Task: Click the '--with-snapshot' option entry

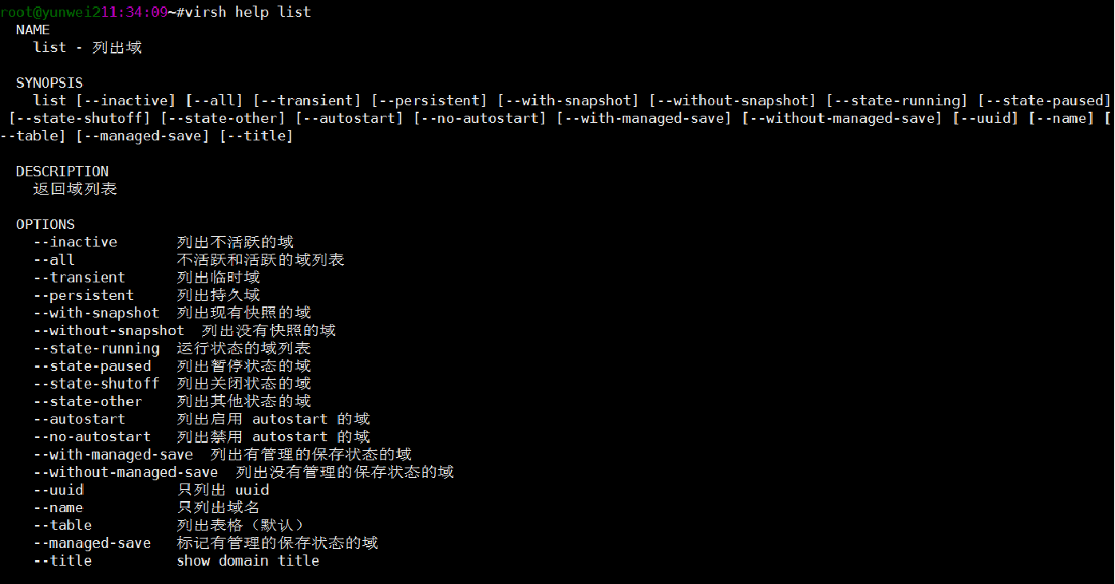Action: [97, 313]
